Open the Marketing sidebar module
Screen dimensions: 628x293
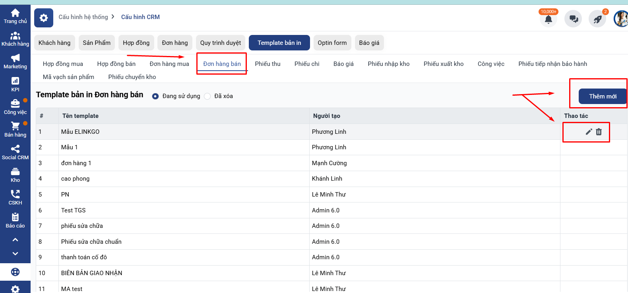[15, 62]
